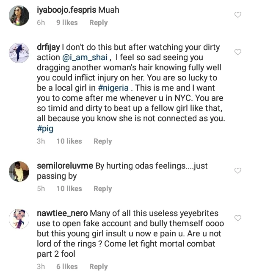
Task: Tap heart on nawtiee_nero's comment
Action: (x=238, y=218)
